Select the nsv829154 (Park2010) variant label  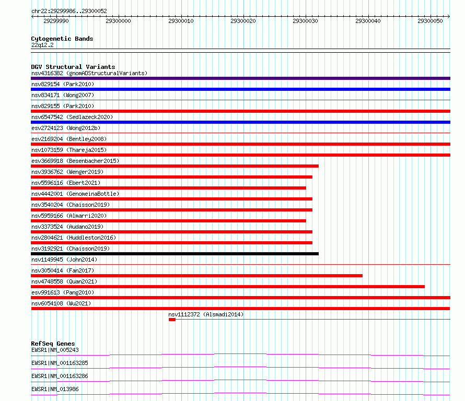pos(63,84)
